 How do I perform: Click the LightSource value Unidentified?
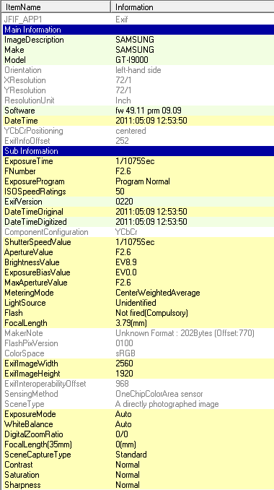(x=136, y=303)
